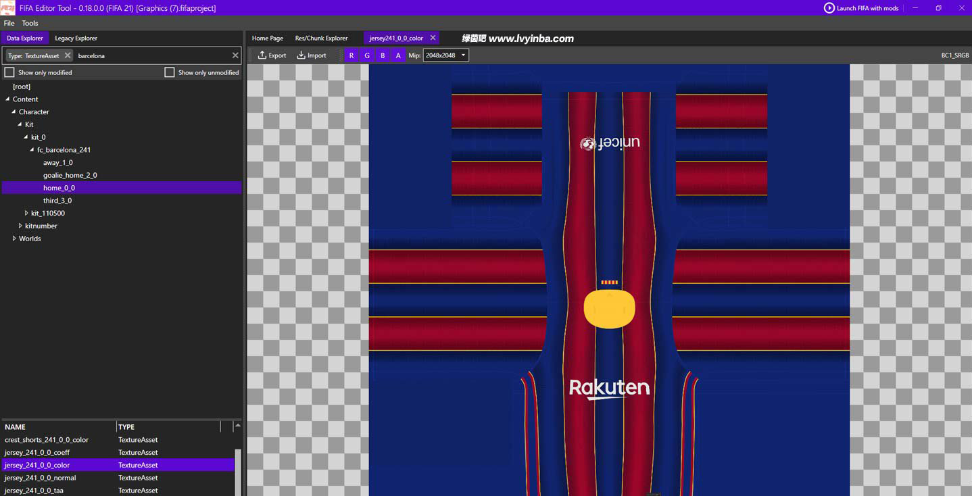This screenshot has width=972, height=496.
Task: Toggle the G green channel
Action: click(367, 55)
